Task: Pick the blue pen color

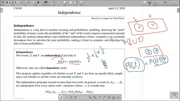Action: 13,2
